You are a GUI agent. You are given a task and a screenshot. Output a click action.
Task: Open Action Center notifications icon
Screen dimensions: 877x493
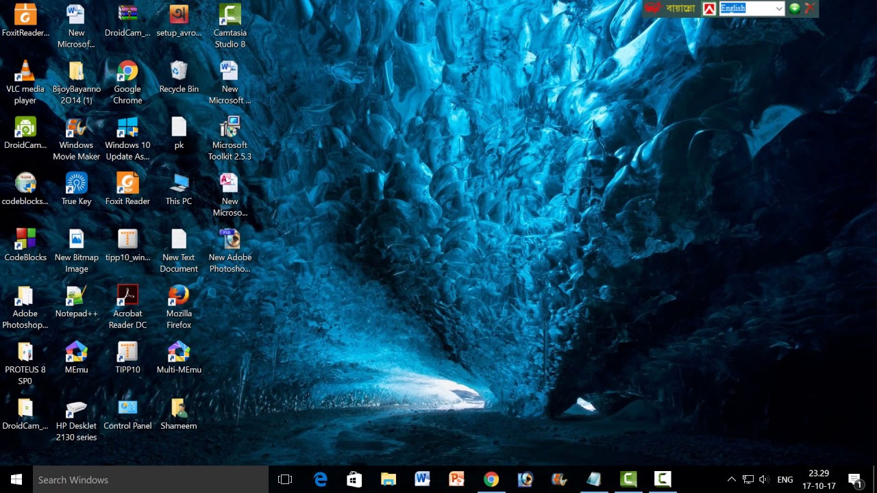click(x=854, y=479)
